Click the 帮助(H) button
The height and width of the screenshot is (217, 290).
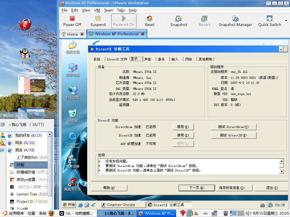coord(109,188)
